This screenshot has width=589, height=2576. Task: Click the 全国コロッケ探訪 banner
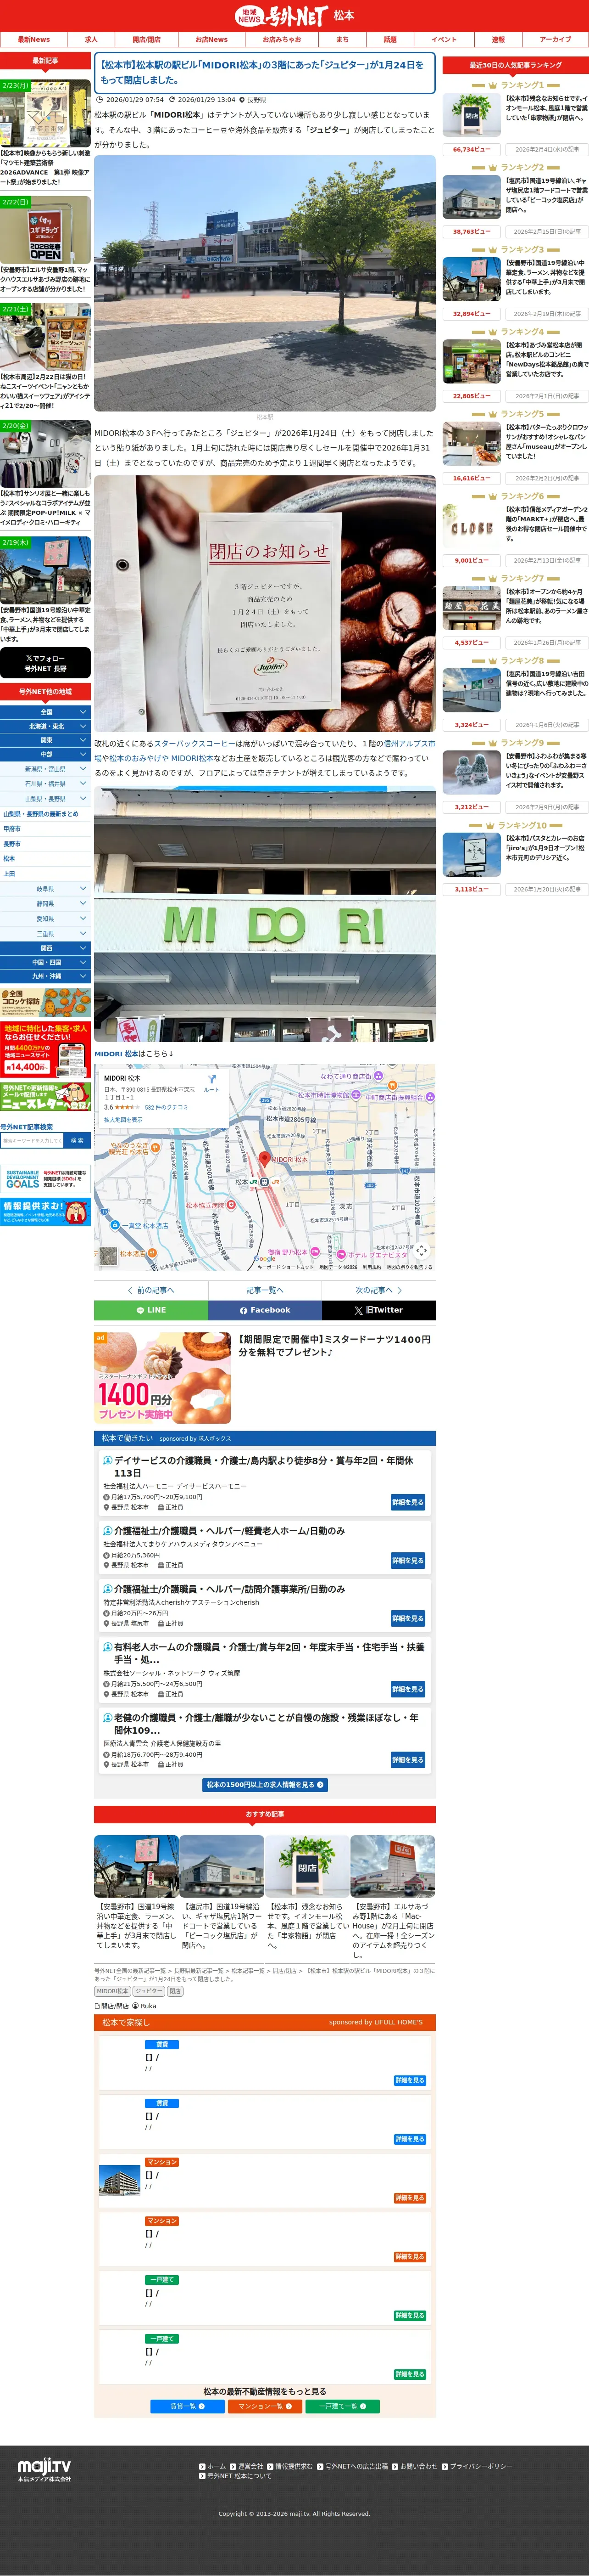[x=45, y=1002]
